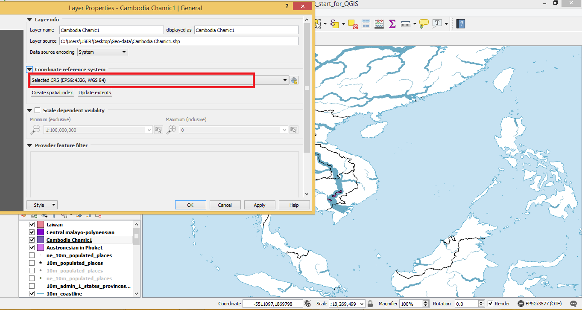Click the Apply button

(260, 205)
